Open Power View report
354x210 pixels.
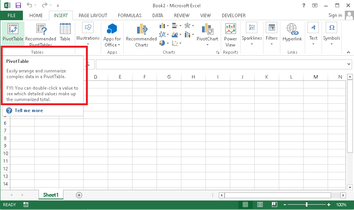tap(230, 35)
